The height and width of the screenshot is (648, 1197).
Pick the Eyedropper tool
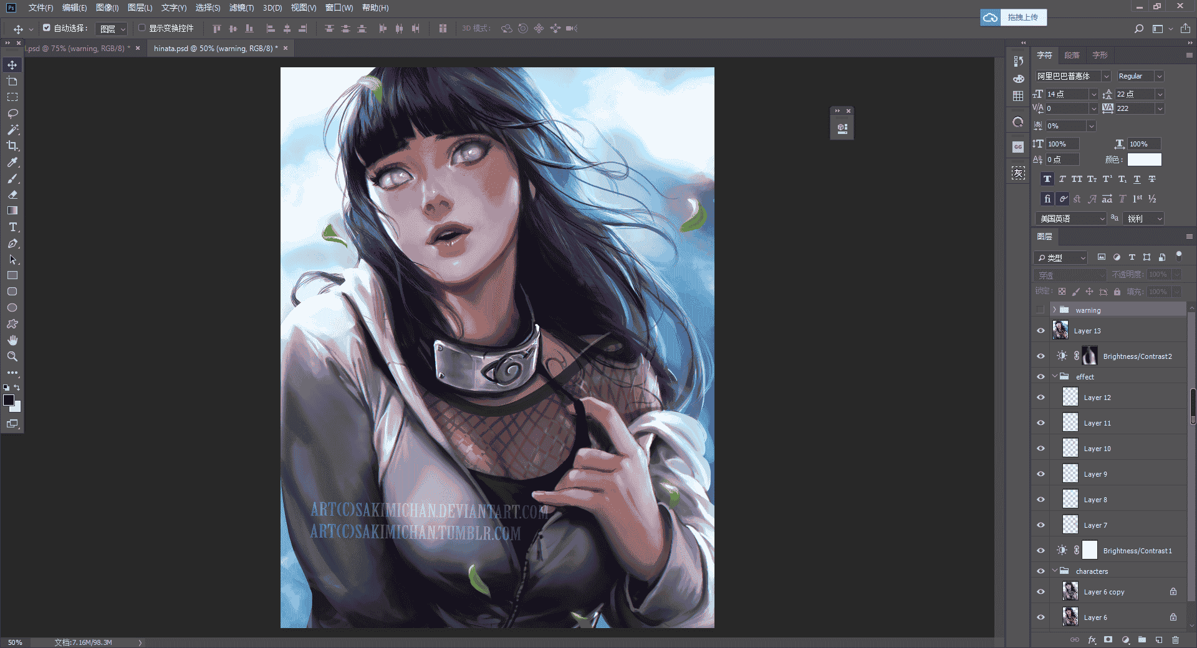12,162
